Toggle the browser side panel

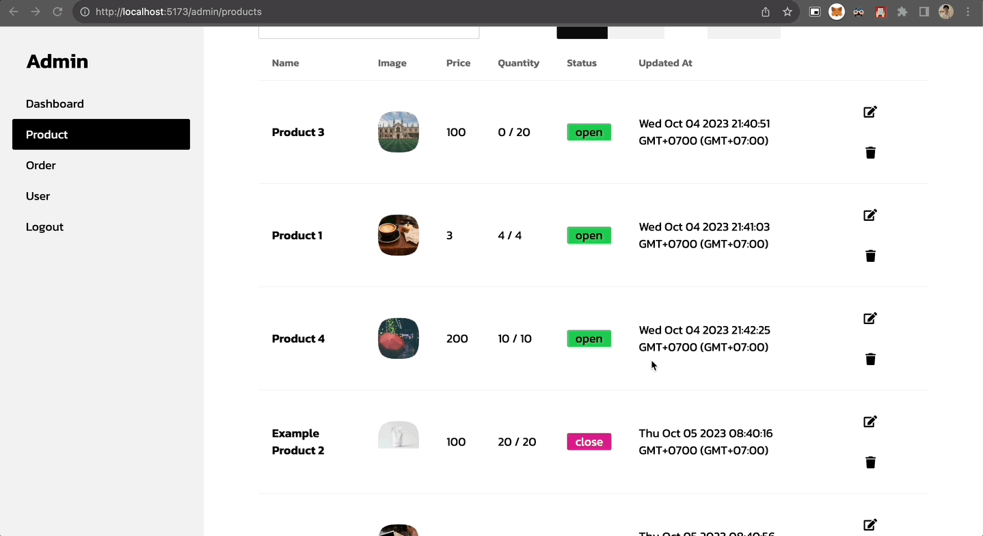tap(924, 12)
